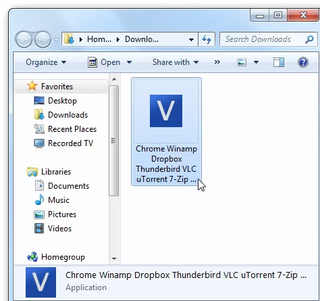Open Downloads in Favorites

click(x=68, y=115)
